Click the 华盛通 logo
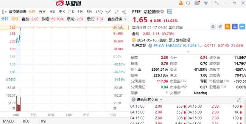246x124 pixels. click(x=69, y=3)
